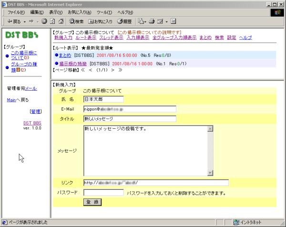Open the 掲示板の特徴 thread link
The width and height of the screenshot is (286, 227).
click(72, 63)
